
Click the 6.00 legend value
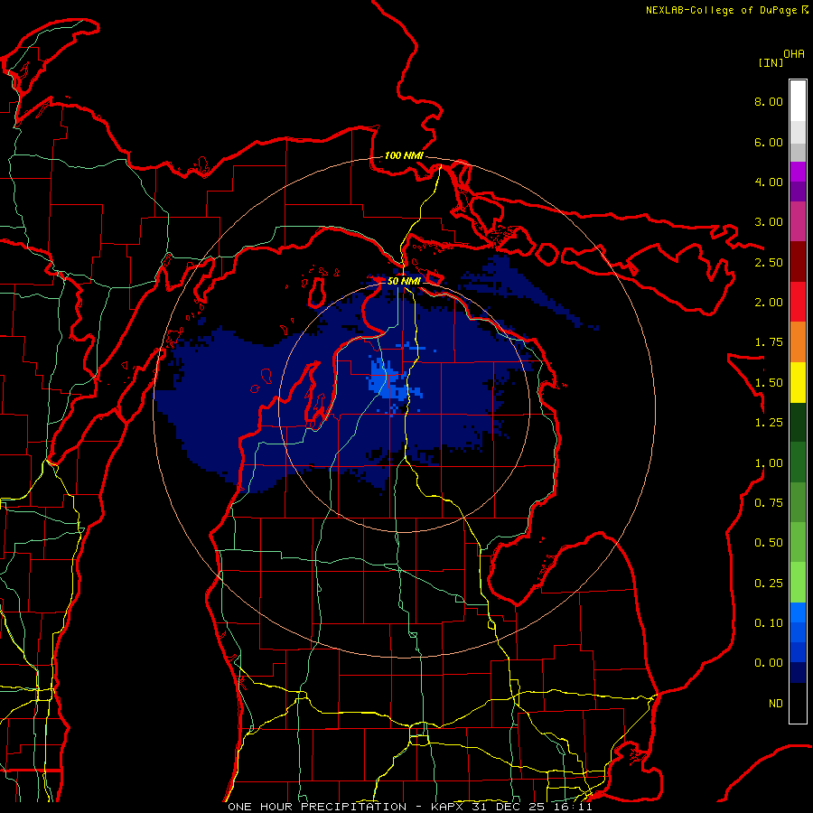click(x=769, y=142)
